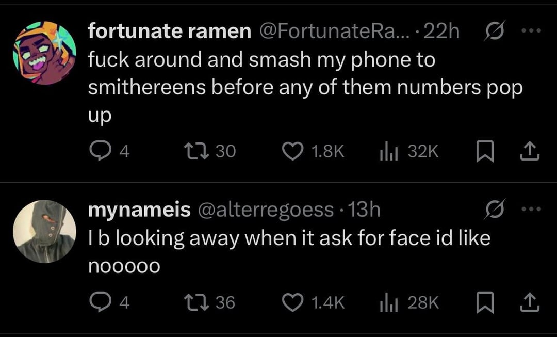Open fortunate ramen's profile picture
557x337 pixels.
[44, 53]
